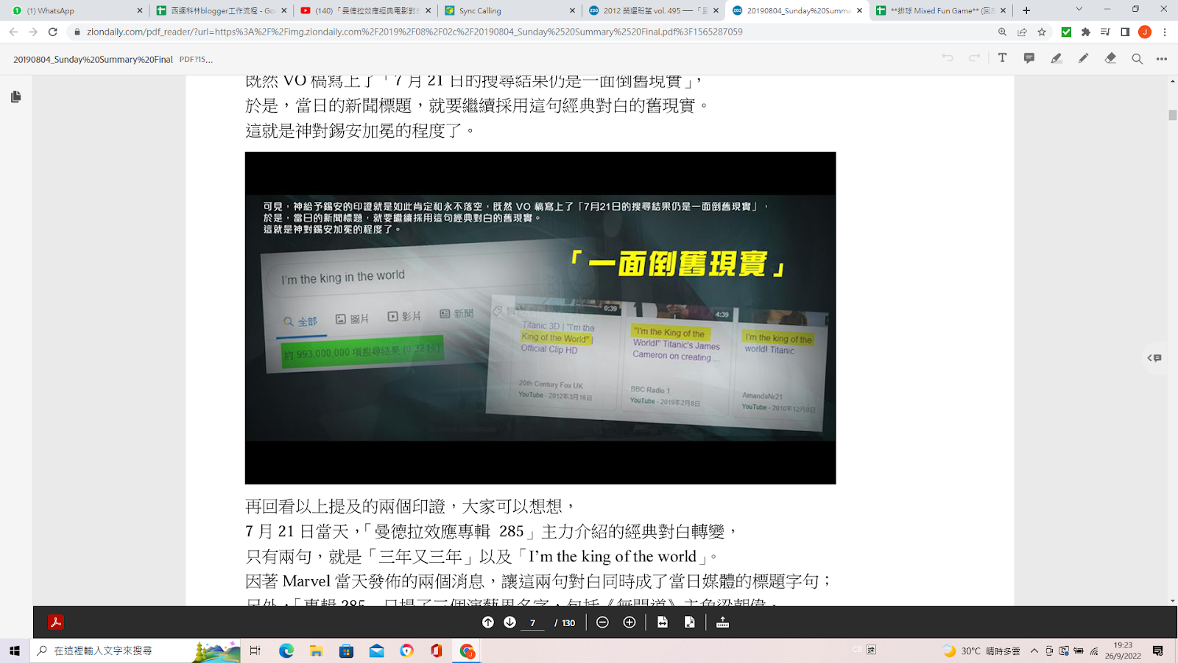Screen dimensions: 1178x663
Task: Click the redo arrow in PDF toolbar
Action: (974, 58)
